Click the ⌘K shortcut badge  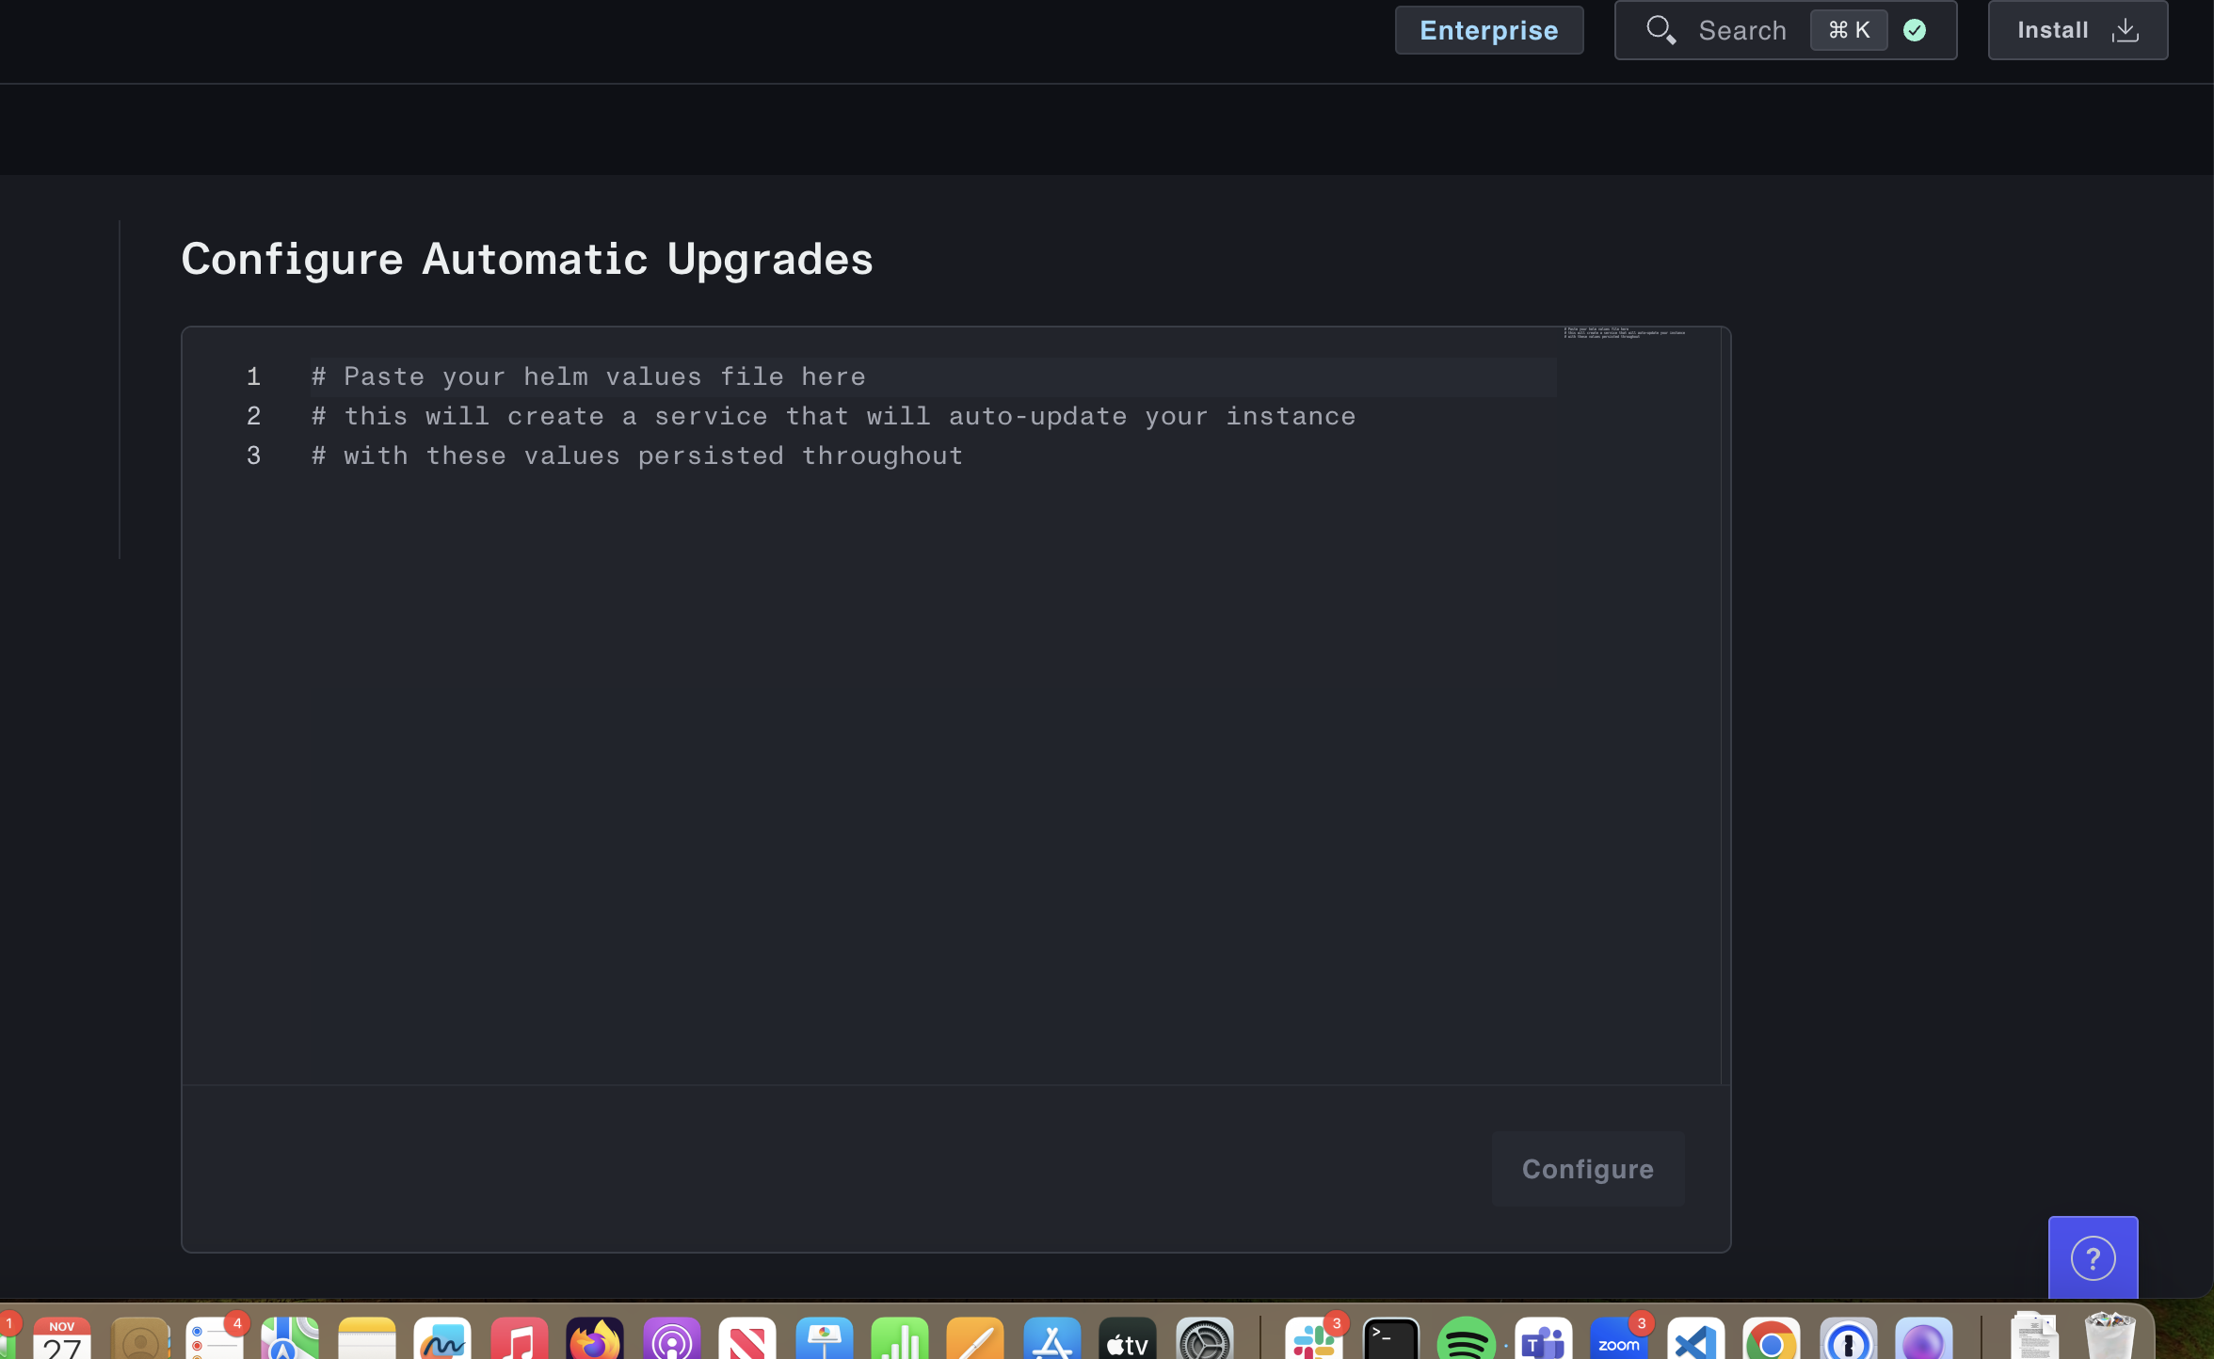click(x=1848, y=31)
